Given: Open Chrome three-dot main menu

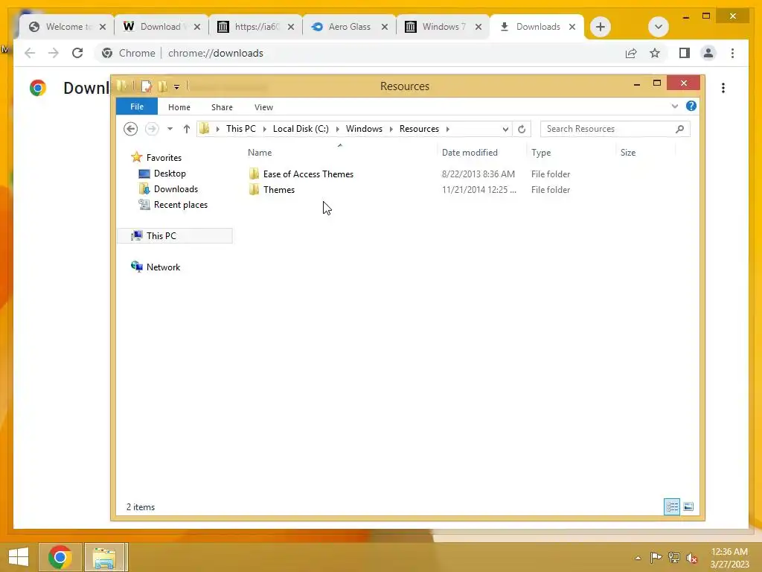Looking at the screenshot, I should 732,53.
